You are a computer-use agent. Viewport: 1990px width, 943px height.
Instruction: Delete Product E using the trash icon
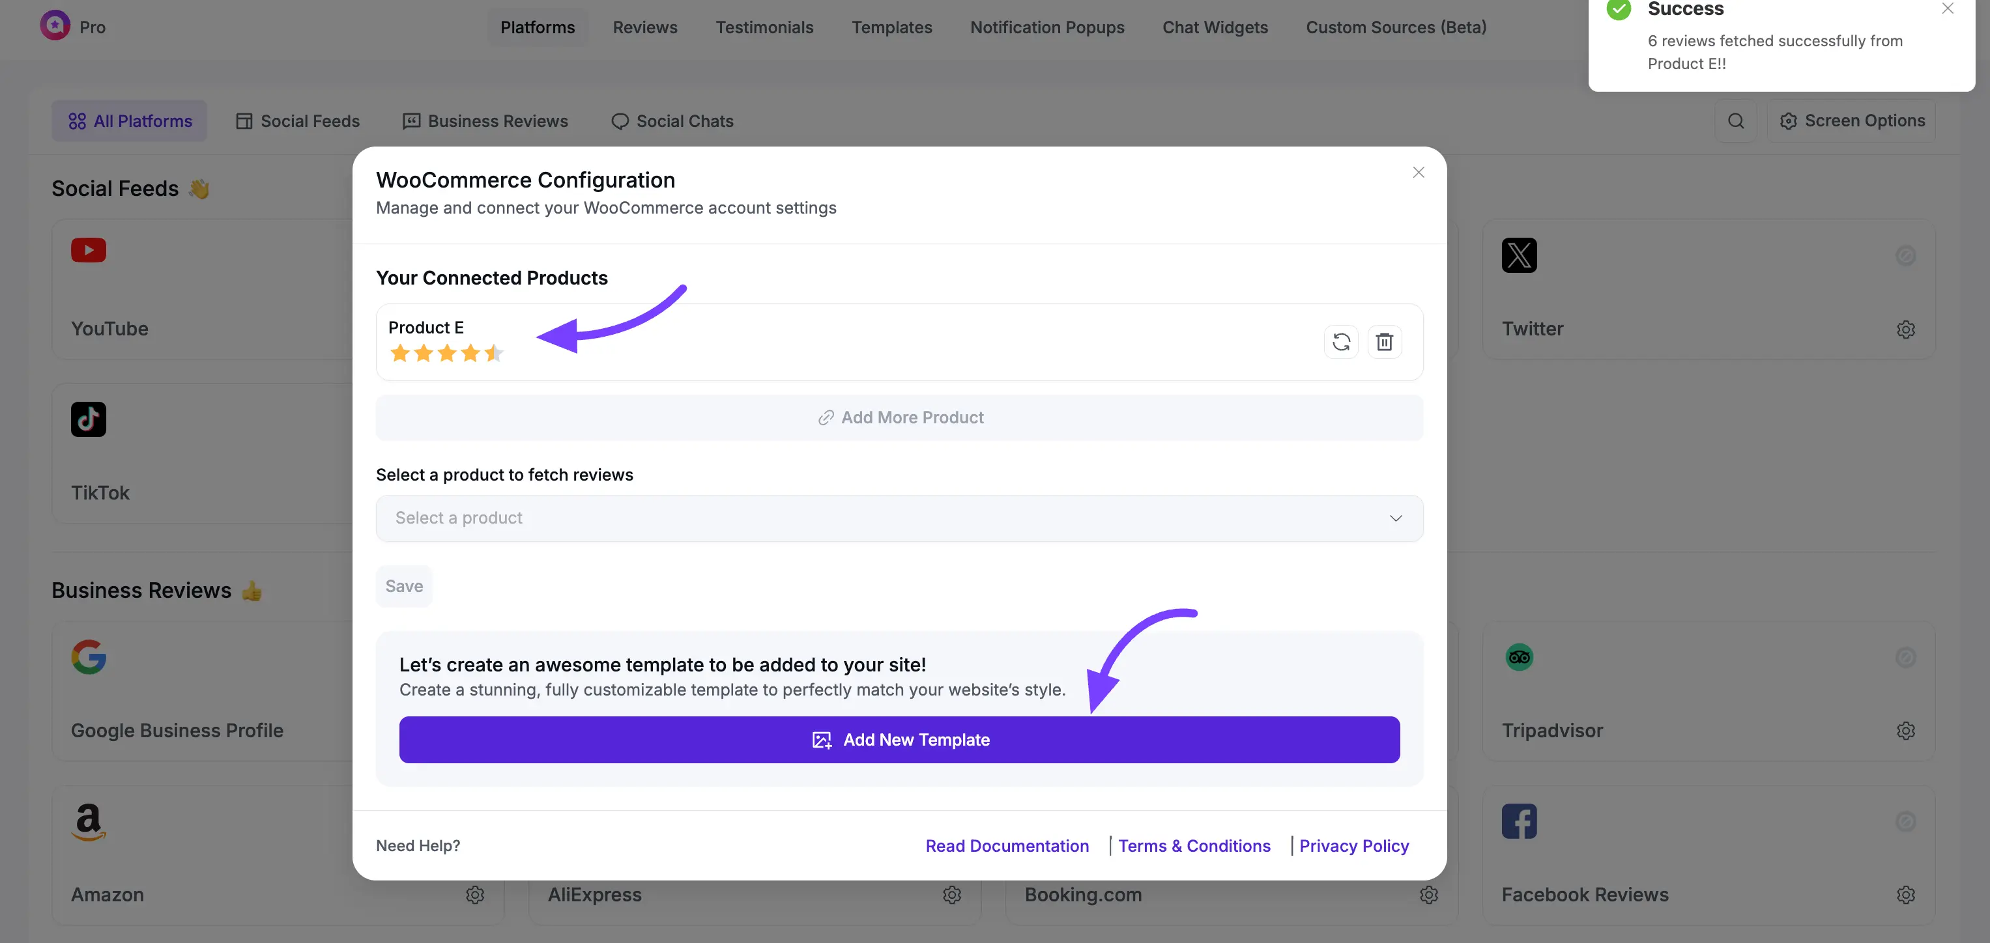point(1385,341)
